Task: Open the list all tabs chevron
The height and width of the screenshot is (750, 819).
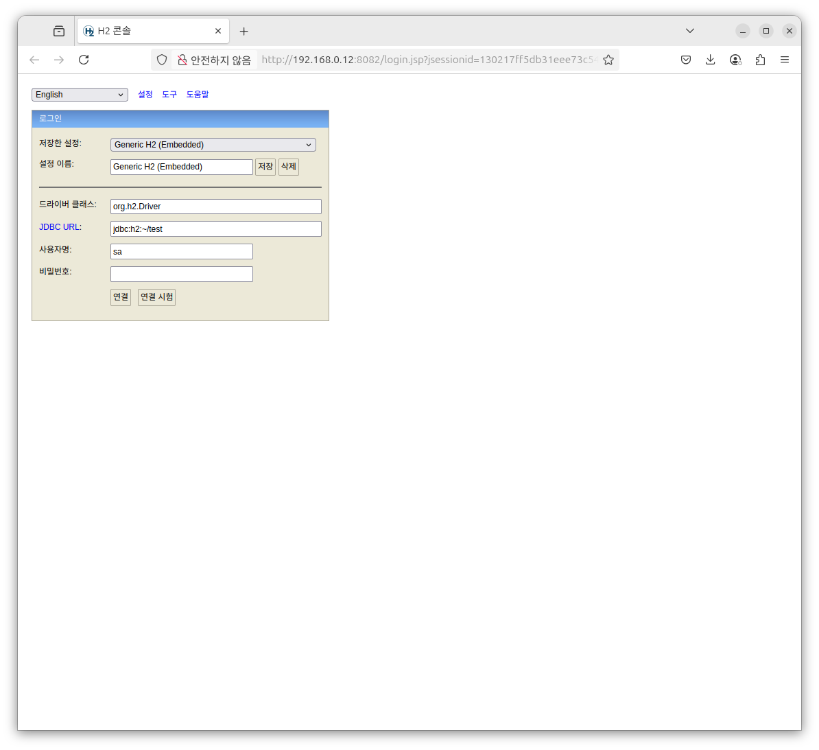Action: pyautogui.click(x=690, y=31)
